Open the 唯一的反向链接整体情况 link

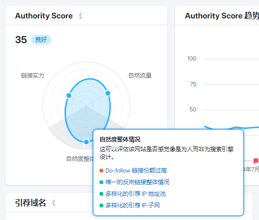click(x=137, y=182)
